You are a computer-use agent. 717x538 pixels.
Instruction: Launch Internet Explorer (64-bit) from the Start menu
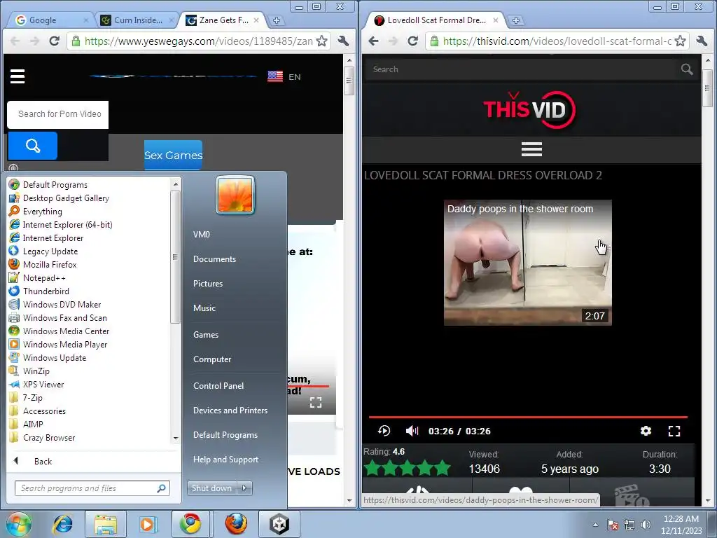point(67,225)
